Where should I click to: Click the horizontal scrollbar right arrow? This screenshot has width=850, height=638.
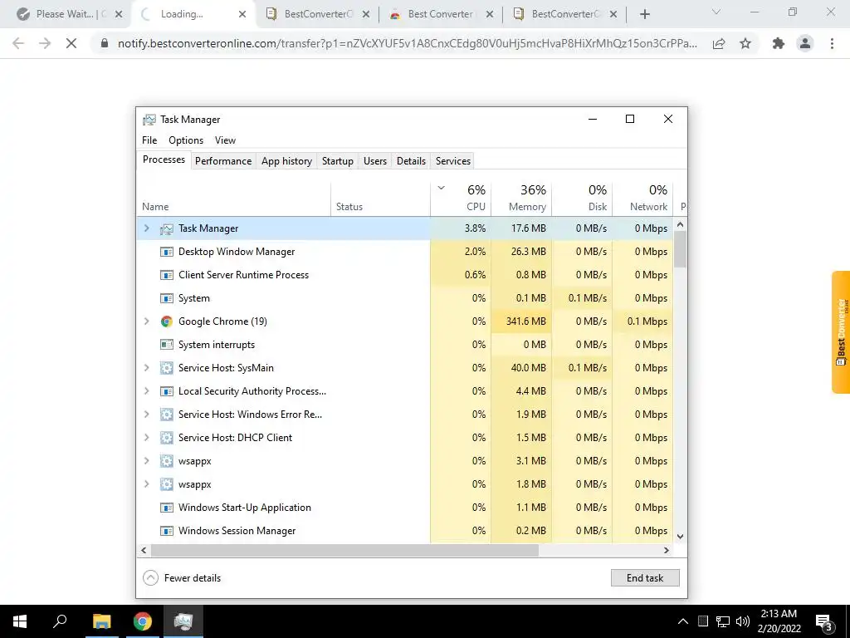point(667,550)
